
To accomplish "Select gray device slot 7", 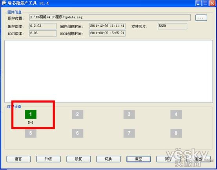I will [x=129, y=133].
